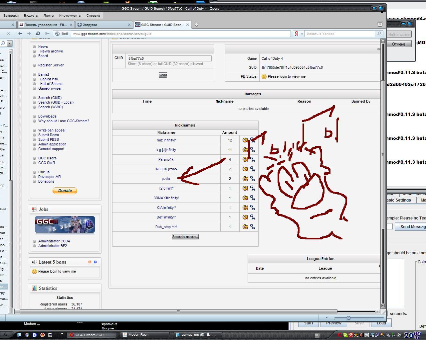Go back using the browser back arrow

(x=20, y=34)
